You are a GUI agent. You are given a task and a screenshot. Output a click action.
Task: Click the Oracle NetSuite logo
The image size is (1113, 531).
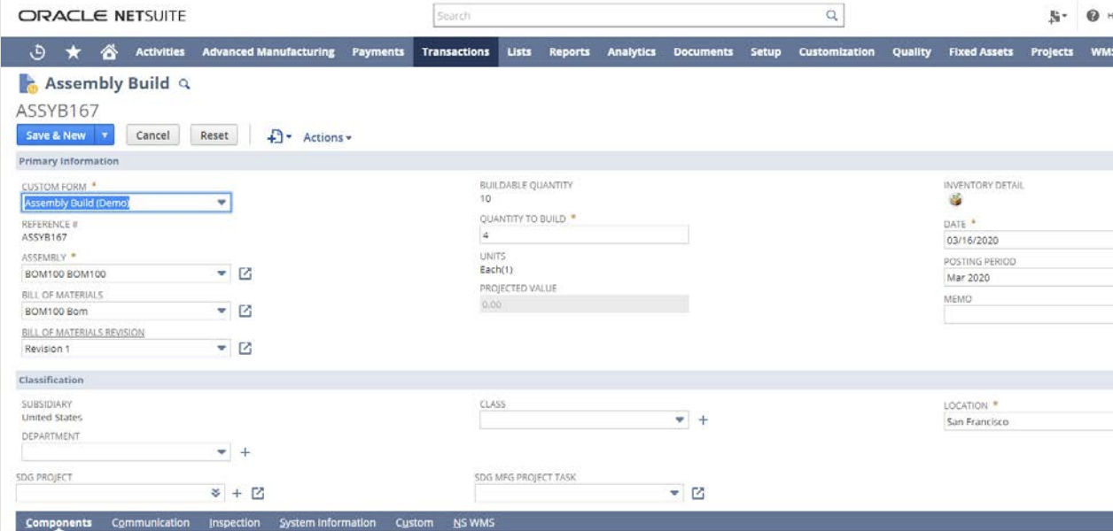(102, 16)
